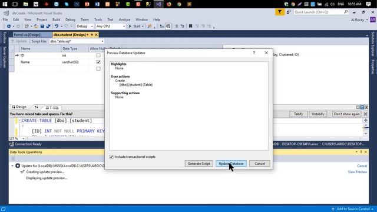Image resolution: width=377 pixels, height=212 pixels.
Task: Click Visual Studio taskbar icon
Action: (x=158, y=4)
